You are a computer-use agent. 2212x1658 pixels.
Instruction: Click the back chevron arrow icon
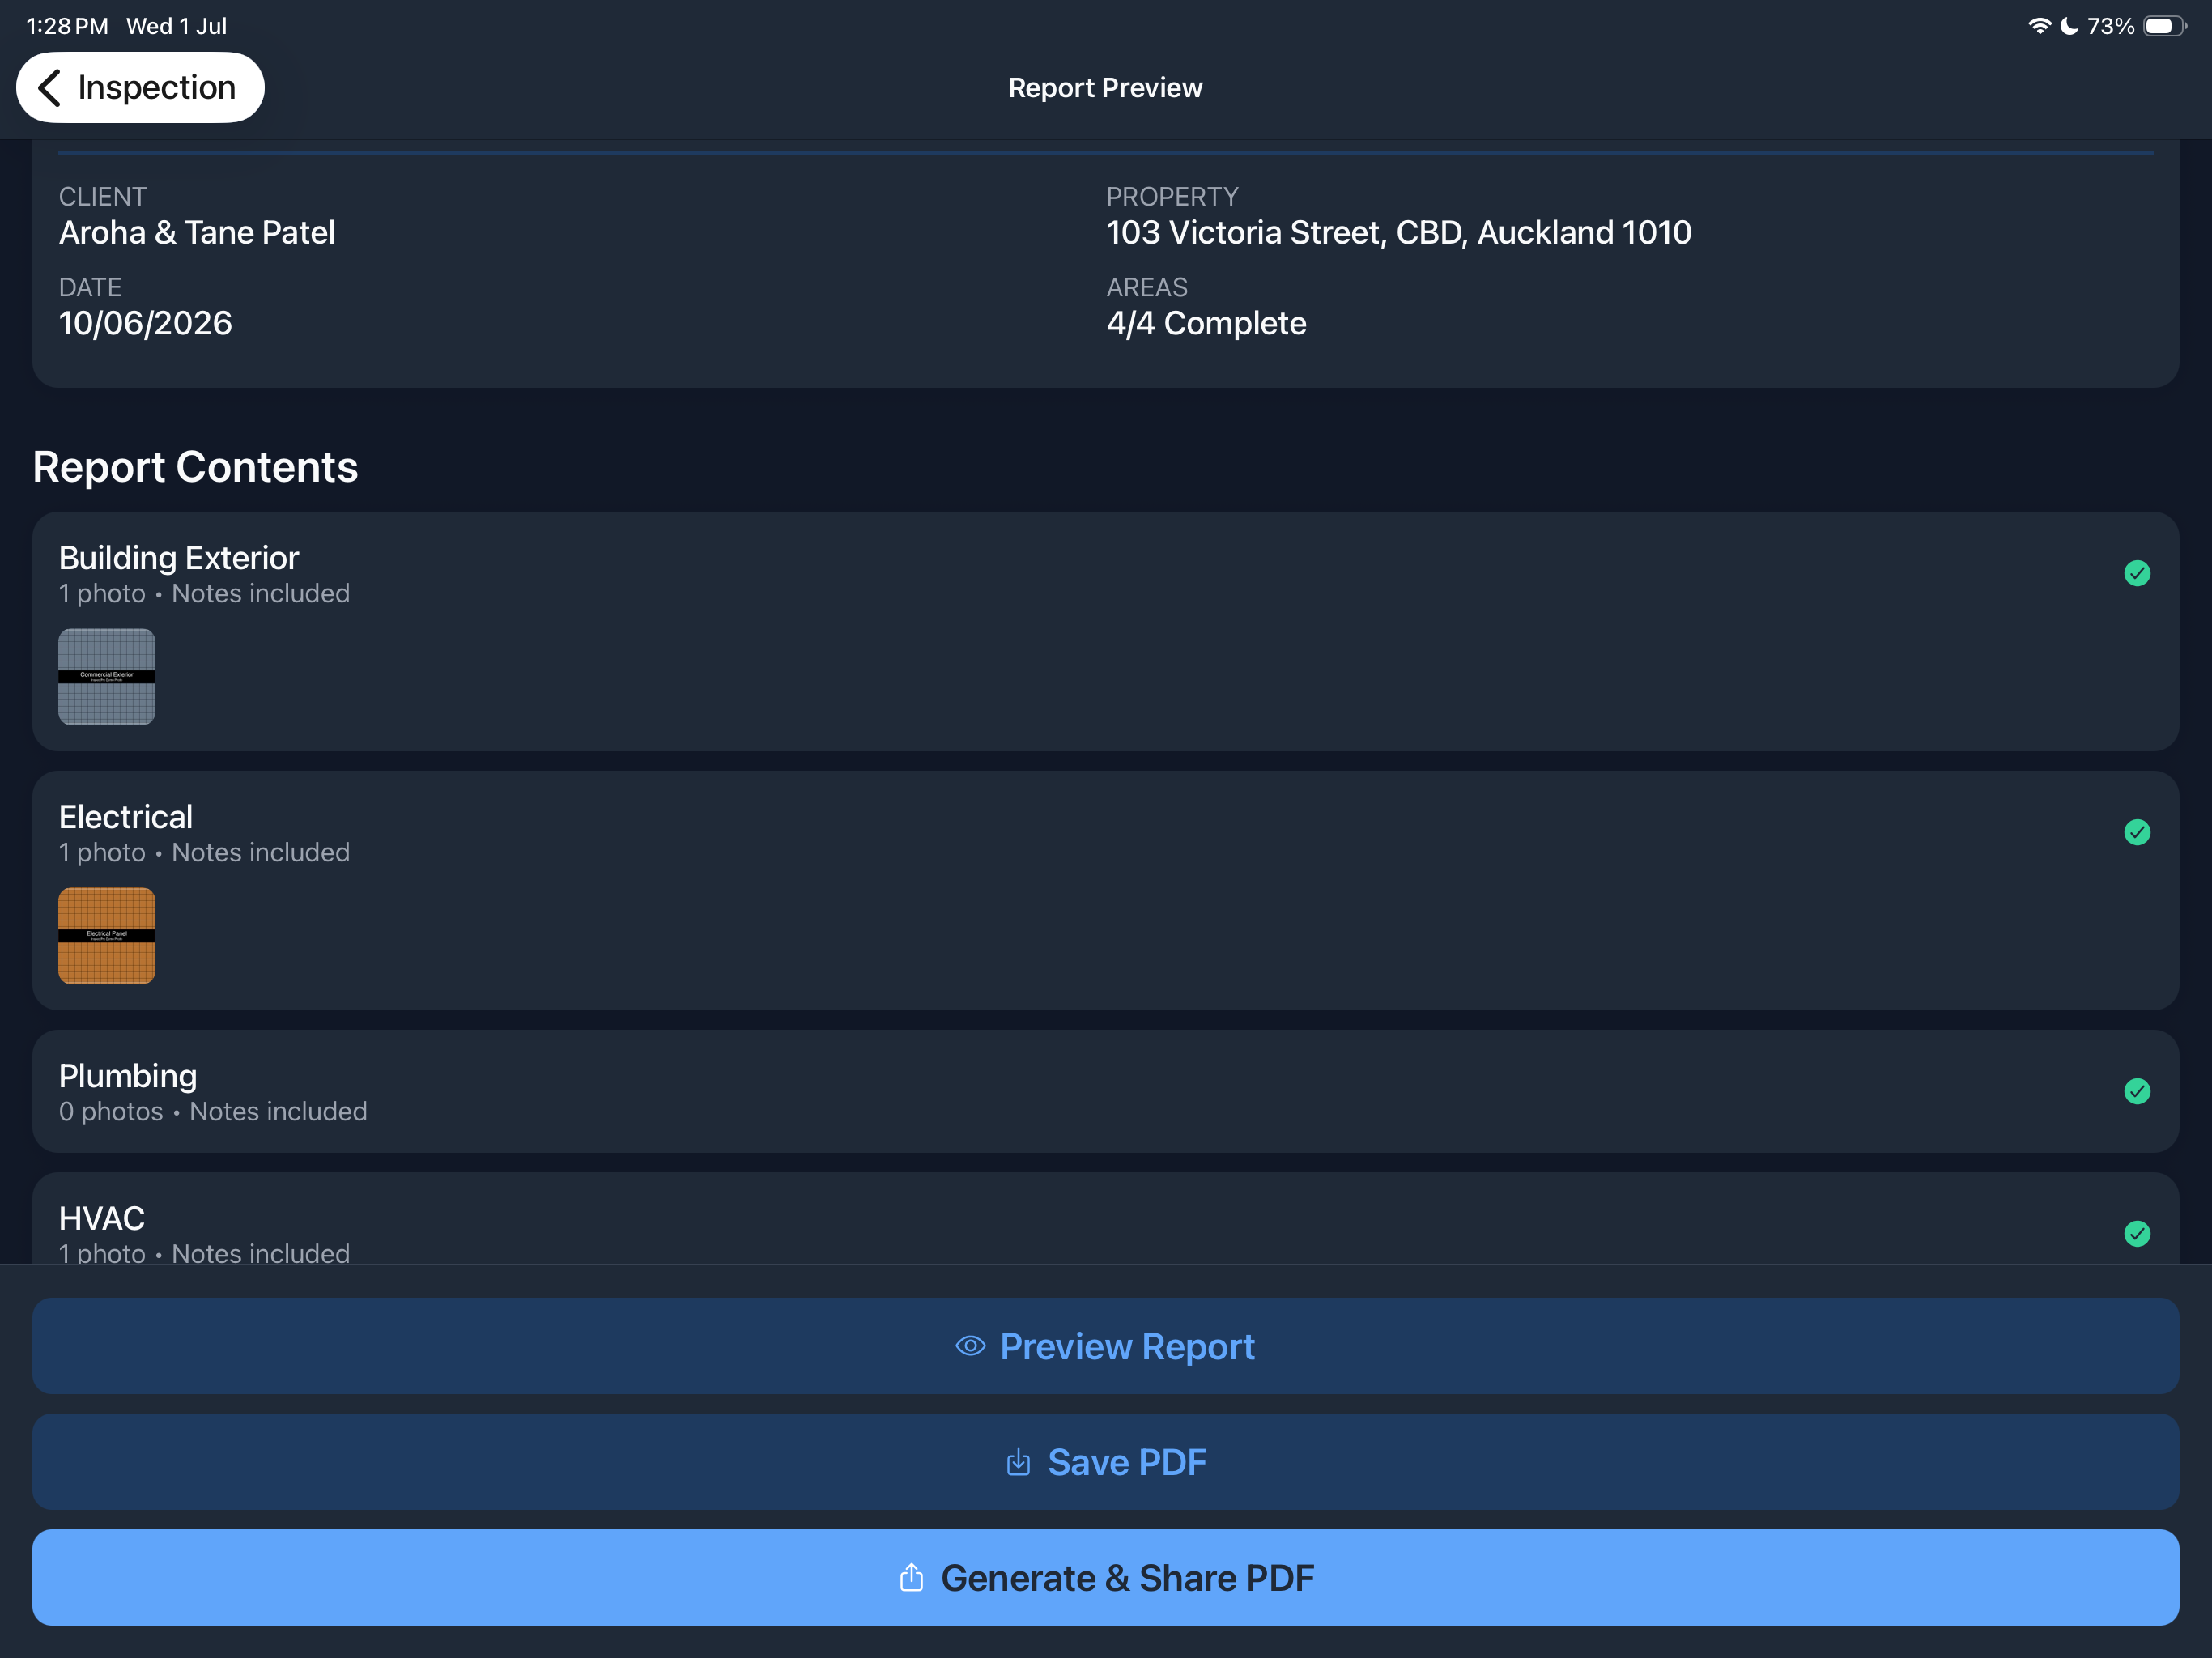click(x=49, y=88)
